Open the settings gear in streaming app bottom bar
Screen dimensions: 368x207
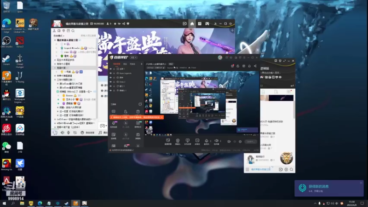tap(240, 142)
